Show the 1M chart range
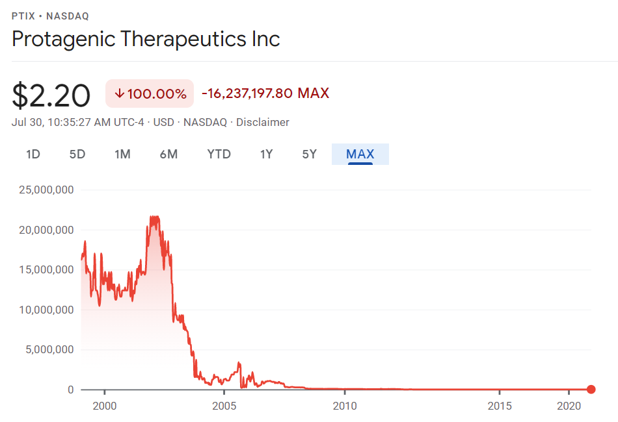The height and width of the screenshot is (422, 618). click(x=122, y=154)
